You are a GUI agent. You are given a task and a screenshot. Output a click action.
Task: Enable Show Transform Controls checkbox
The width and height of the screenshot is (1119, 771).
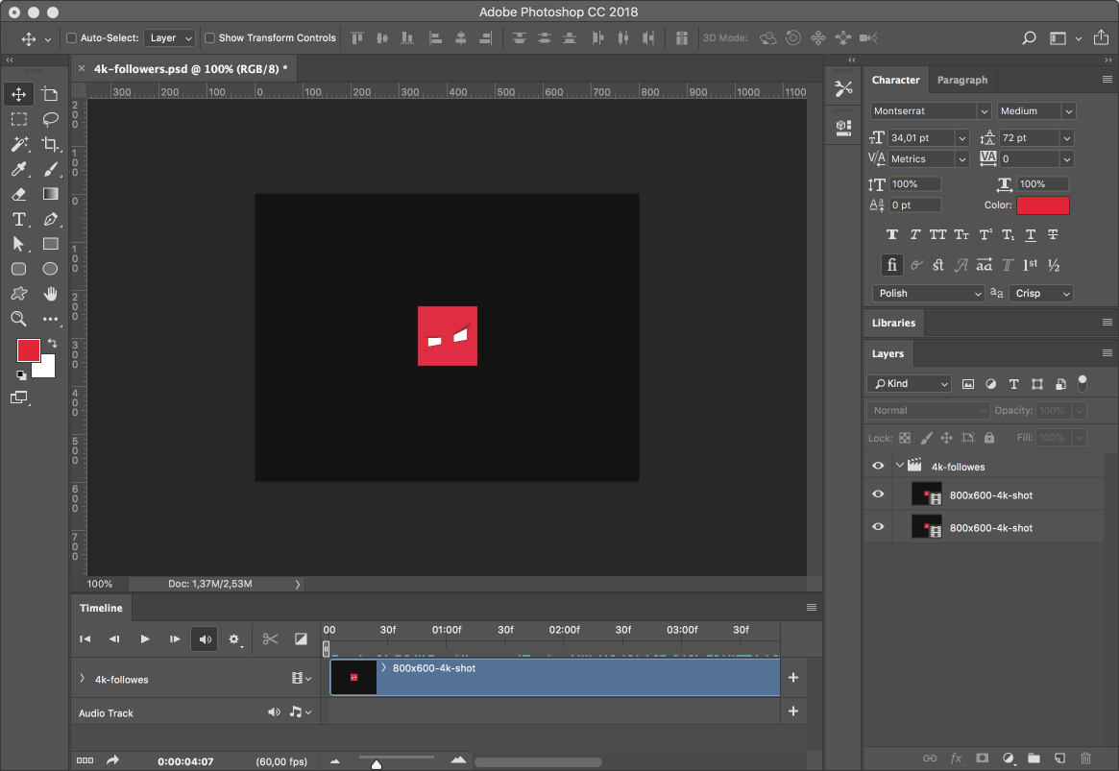[x=209, y=37]
